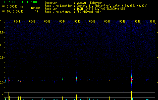
Task: Click the Receiving antenna label
Action: pos(58,12)
